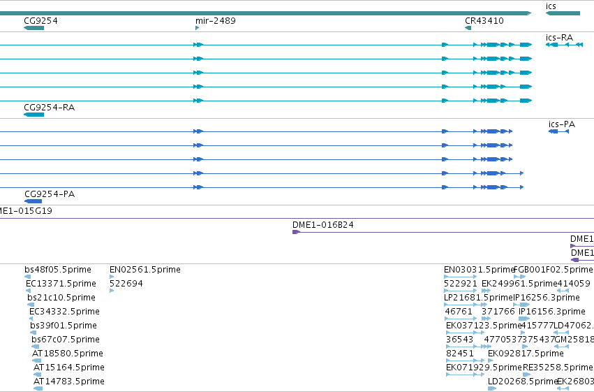Select the AT18580.5prime EST label
This screenshot has height=392, width=594.
click(68, 354)
